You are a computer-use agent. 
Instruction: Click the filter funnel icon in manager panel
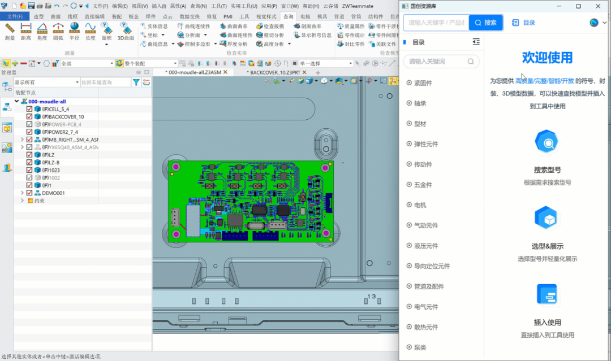click(x=136, y=82)
